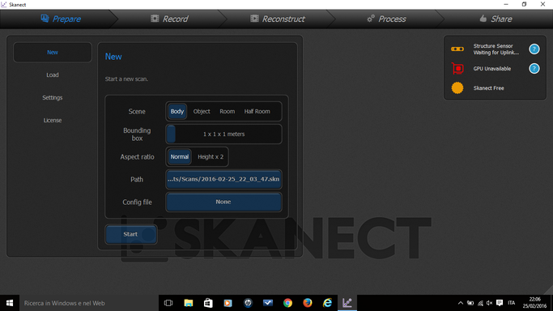This screenshot has height=311, width=553.
Task: Select New in the sidebar
Action: pos(53,52)
